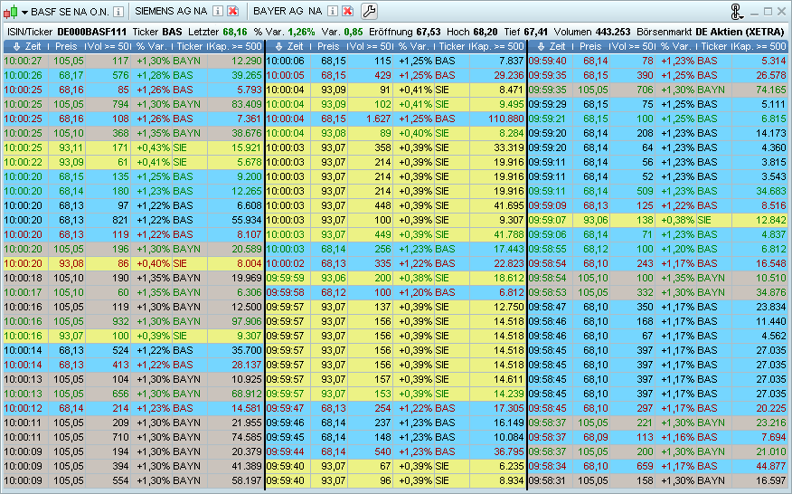Click left panel Ticker header
This screenshot has height=494, width=792.
click(x=190, y=46)
